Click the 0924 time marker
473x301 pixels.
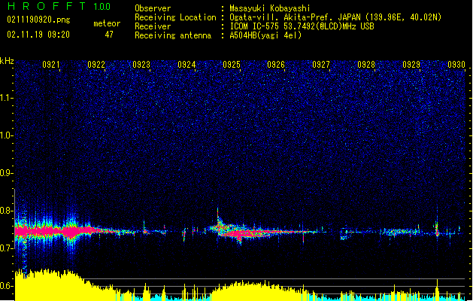pos(186,65)
